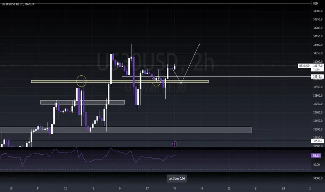Image resolution: width=325 pixels, height=192 pixels.
Task: Click date 18 on the time axis
Action: 174,189
